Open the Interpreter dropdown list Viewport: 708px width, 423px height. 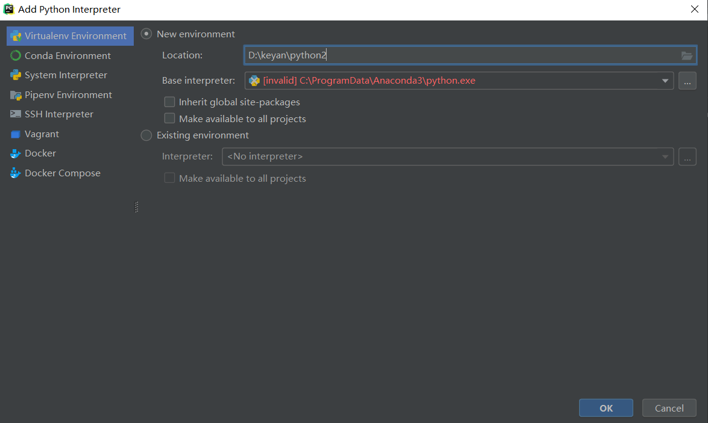665,157
